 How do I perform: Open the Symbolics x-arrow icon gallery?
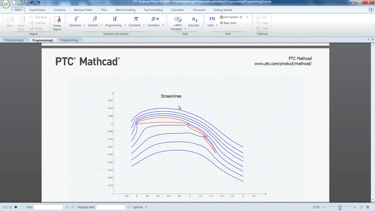pyautogui.click(x=155, y=19)
